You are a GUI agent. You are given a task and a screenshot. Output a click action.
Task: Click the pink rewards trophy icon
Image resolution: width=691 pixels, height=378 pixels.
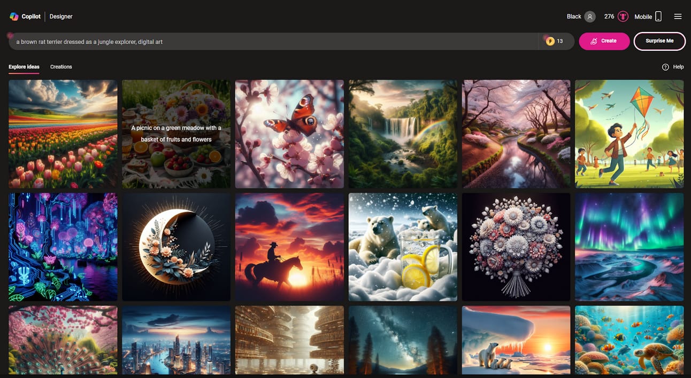click(x=623, y=17)
